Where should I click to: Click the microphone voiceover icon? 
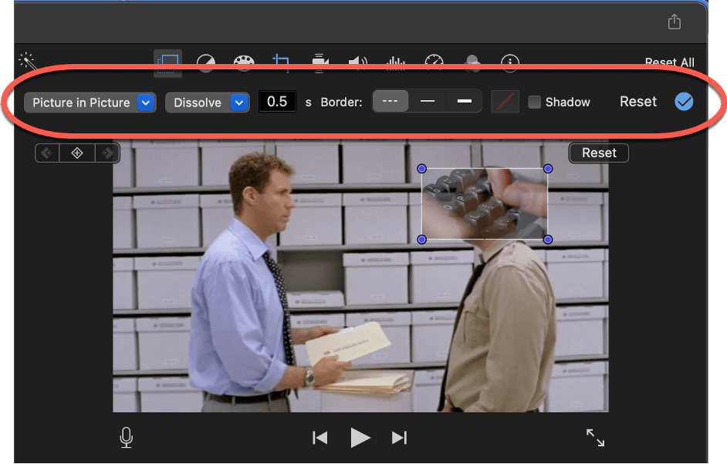(x=126, y=438)
